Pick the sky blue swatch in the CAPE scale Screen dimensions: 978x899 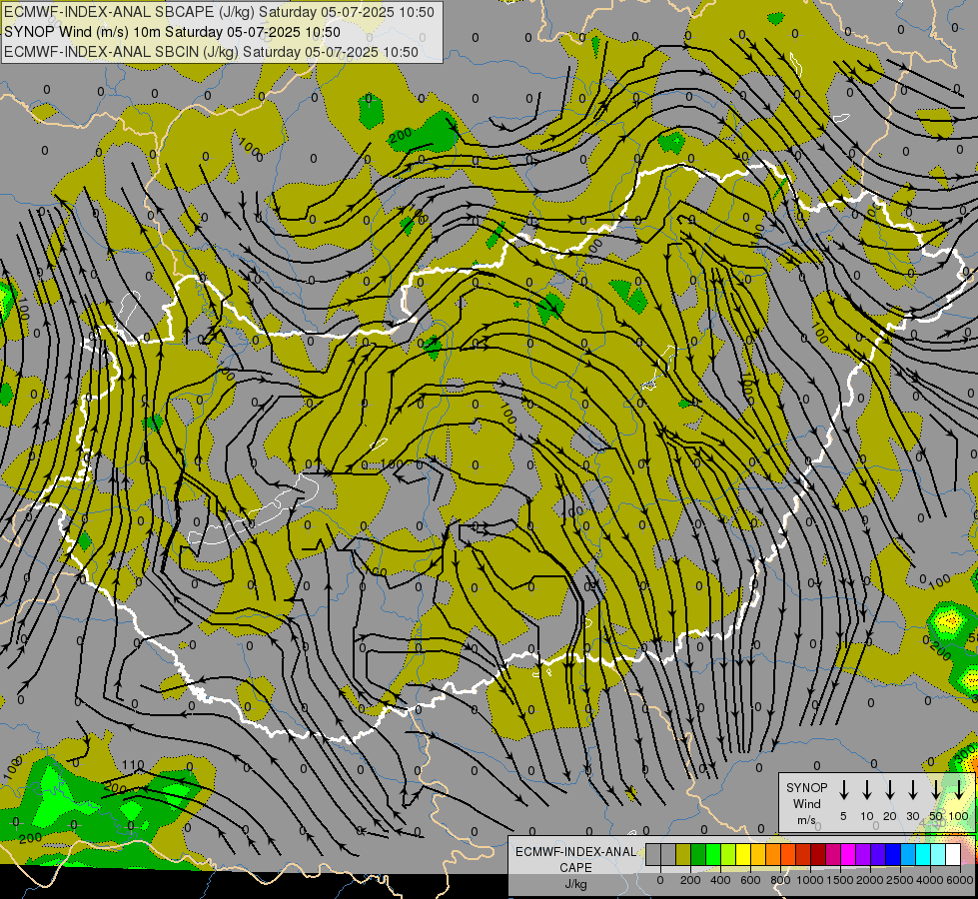(x=907, y=854)
